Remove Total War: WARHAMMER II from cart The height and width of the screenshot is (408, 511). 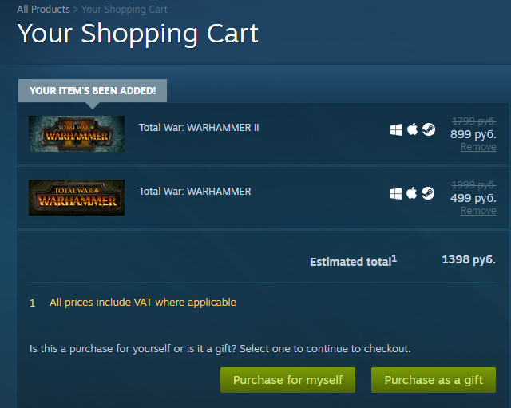click(x=478, y=147)
